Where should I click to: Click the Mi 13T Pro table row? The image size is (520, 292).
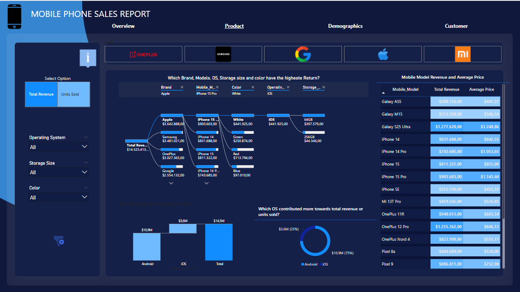pos(440,202)
